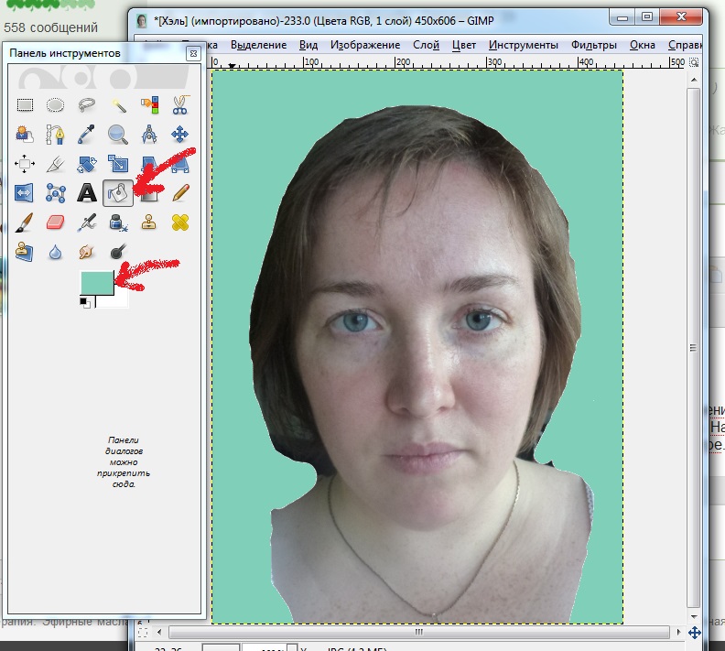Open the Выделение menu

pyautogui.click(x=258, y=45)
